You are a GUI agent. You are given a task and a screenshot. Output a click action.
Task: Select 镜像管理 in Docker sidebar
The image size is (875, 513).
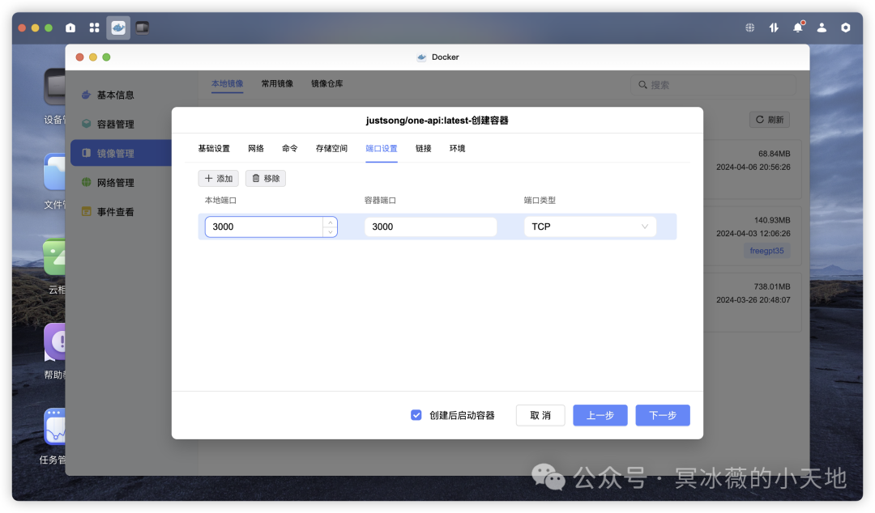(120, 153)
